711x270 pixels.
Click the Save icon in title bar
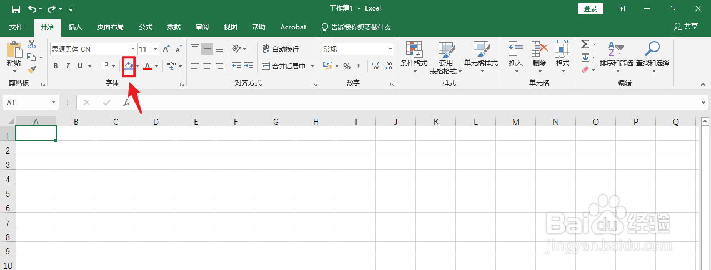pyautogui.click(x=16, y=9)
